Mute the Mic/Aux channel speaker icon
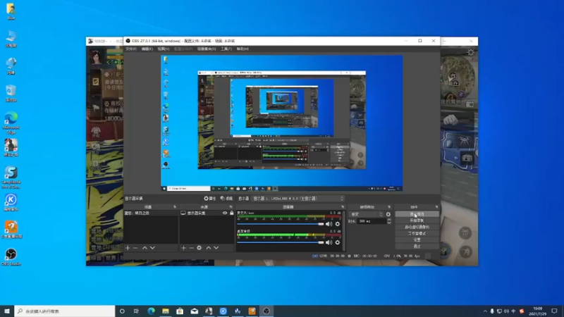564x317 pixels. click(329, 224)
